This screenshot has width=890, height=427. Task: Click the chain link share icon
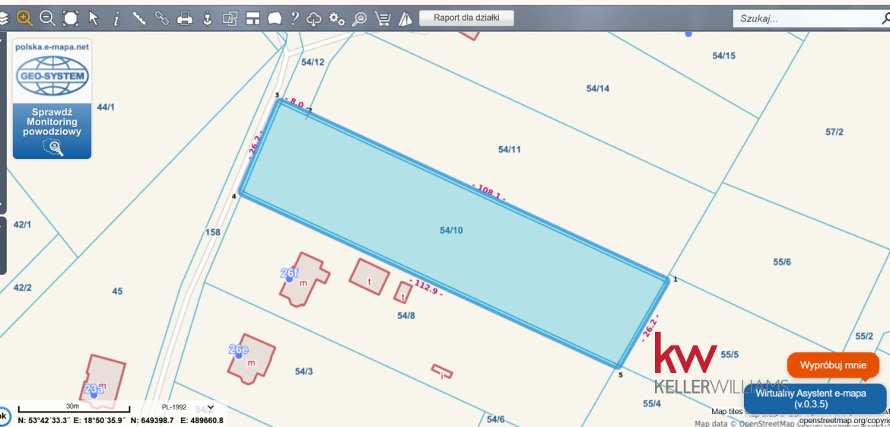pyautogui.click(x=162, y=18)
